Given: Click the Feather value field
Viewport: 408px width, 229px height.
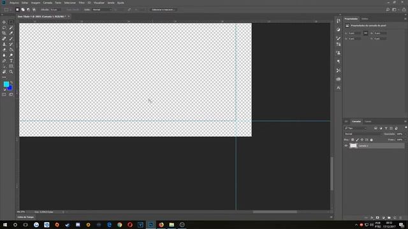Looking at the screenshot, I should coord(55,10).
